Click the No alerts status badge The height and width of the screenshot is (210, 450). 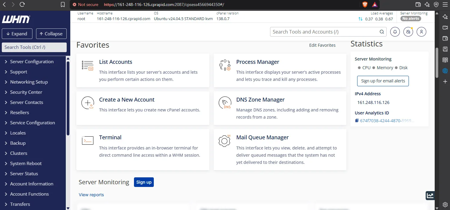tap(411, 19)
